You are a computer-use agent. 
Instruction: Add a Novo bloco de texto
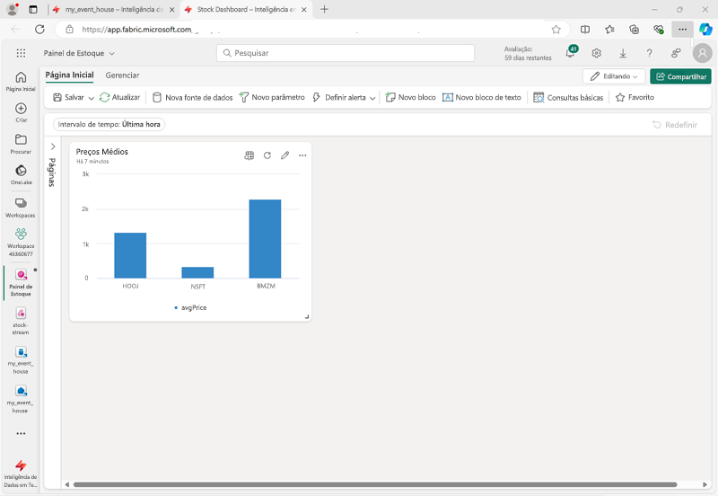click(x=482, y=98)
